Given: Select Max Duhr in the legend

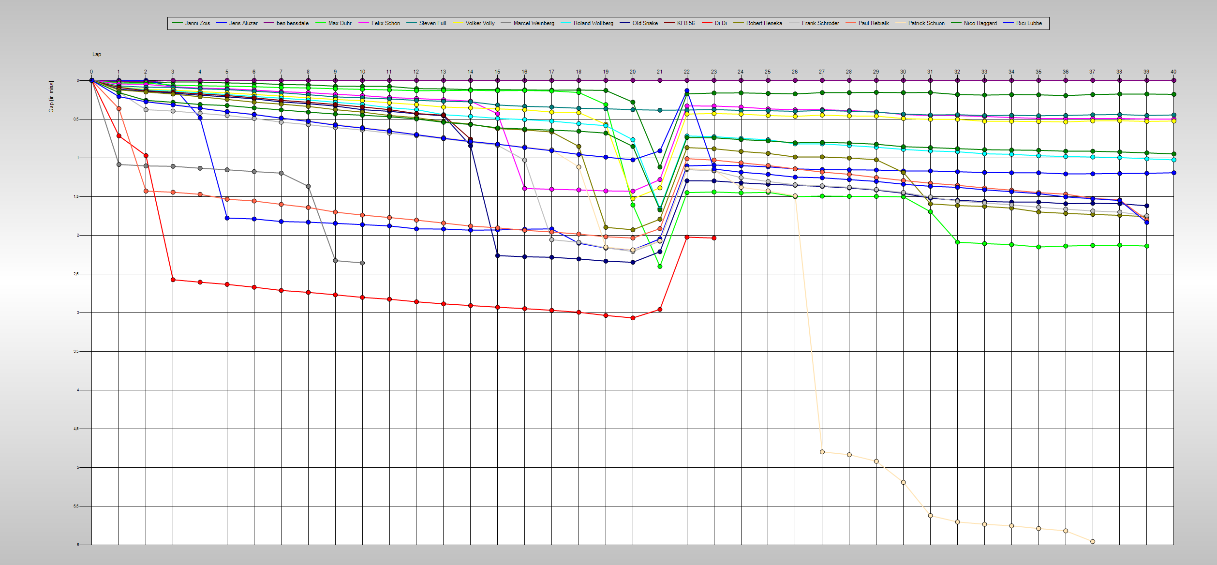Looking at the screenshot, I should 340,23.
